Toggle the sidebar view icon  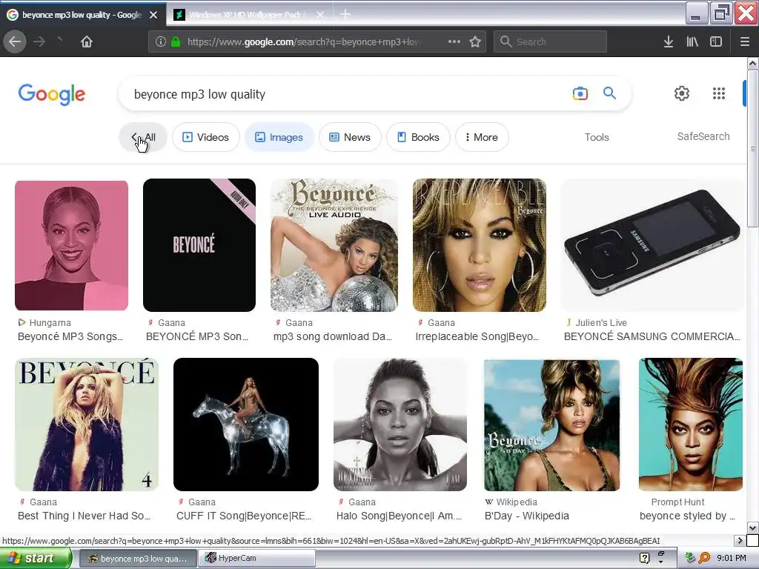pyautogui.click(x=716, y=41)
